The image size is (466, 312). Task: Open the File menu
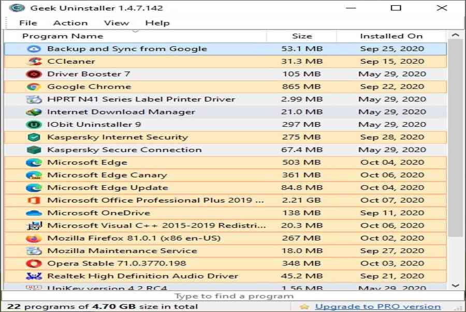pyautogui.click(x=28, y=23)
